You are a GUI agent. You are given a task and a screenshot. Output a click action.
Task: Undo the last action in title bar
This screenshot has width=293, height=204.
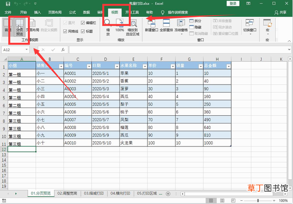[16, 4]
